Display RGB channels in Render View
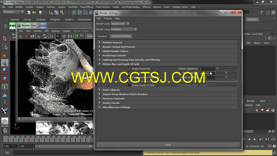Image resolution: width=277 pixels, height=156 pixels. [x=58, y=36]
